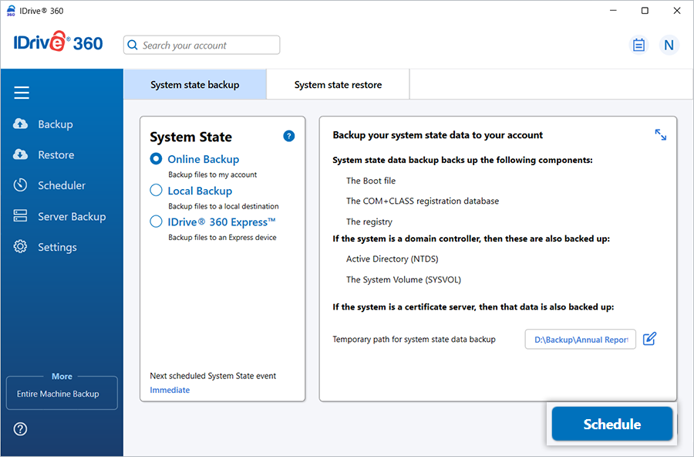Choose the IDrive 360 Express radio option
This screenshot has height=457, width=694.
(x=157, y=222)
